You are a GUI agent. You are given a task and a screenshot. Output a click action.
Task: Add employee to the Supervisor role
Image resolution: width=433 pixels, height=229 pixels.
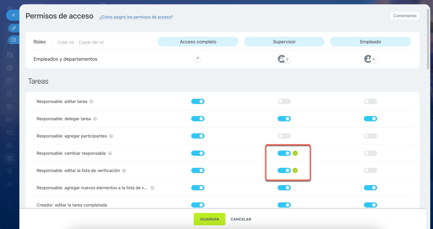(287, 59)
